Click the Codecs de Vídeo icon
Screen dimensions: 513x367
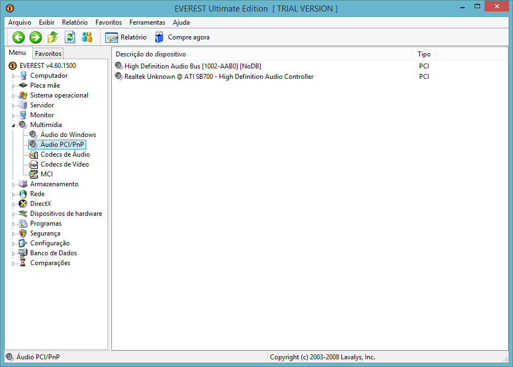[x=33, y=164]
